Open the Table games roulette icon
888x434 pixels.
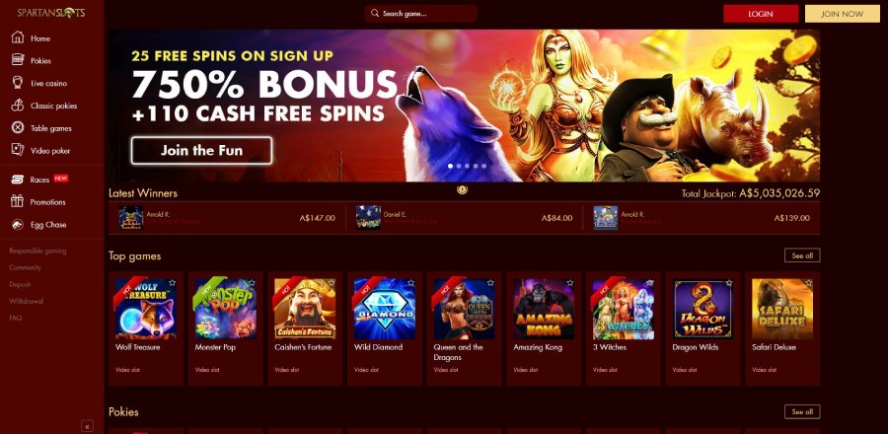coord(18,128)
